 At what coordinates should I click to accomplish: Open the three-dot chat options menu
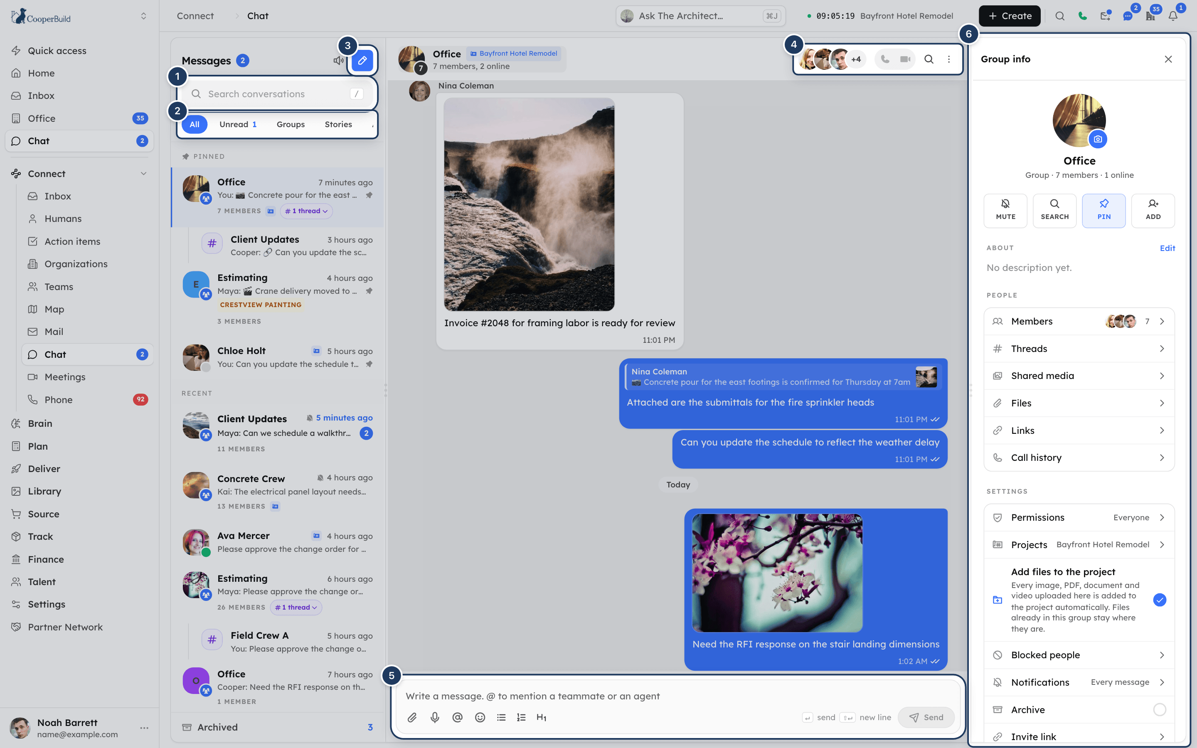pyautogui.click(x=949, y=59)
